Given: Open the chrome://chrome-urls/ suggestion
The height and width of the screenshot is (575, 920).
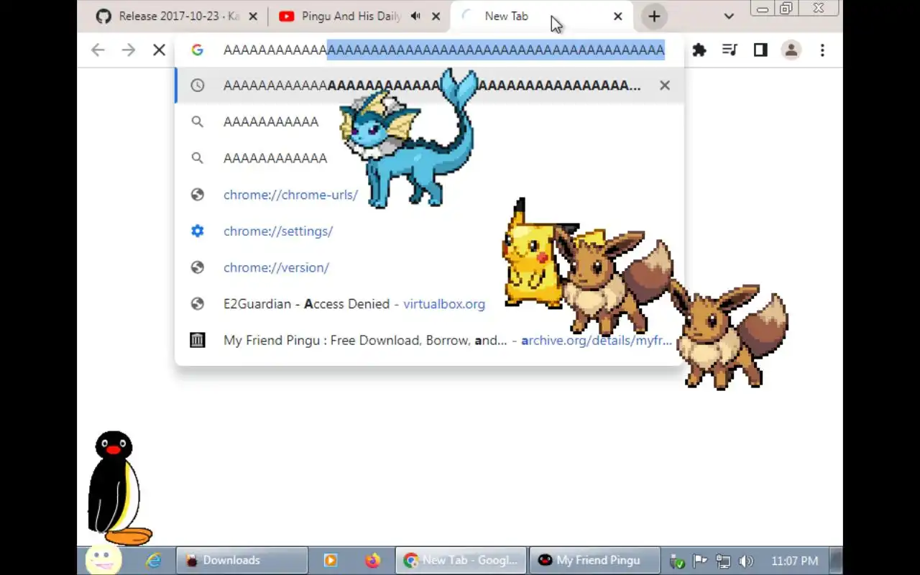Looking at the screenshot, I should tap(429, 195).
